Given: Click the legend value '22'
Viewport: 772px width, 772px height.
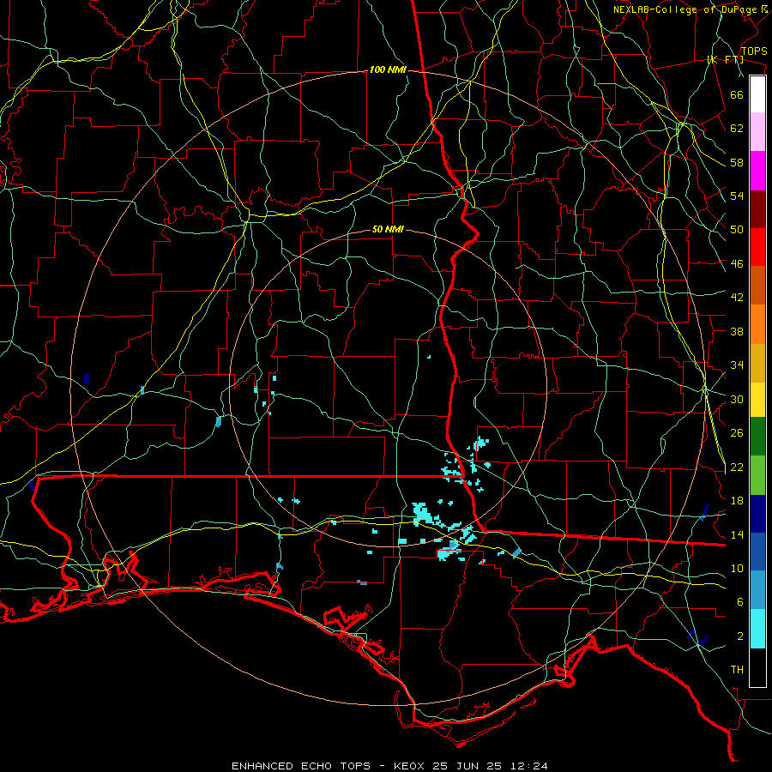Looking at the screenshot, I should tap(737, 467).
